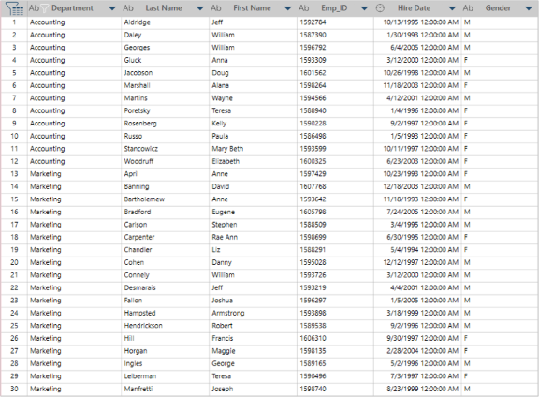Click the clock type icon of Hire Date column

380,7
